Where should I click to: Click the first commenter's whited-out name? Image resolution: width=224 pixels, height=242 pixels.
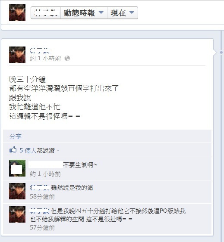coord(46,164)
